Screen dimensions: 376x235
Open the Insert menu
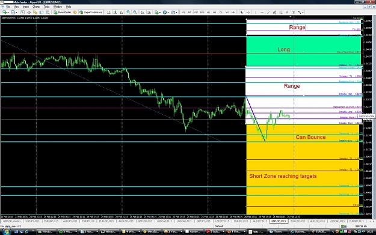pyautogui.click(x=26, y=7)
